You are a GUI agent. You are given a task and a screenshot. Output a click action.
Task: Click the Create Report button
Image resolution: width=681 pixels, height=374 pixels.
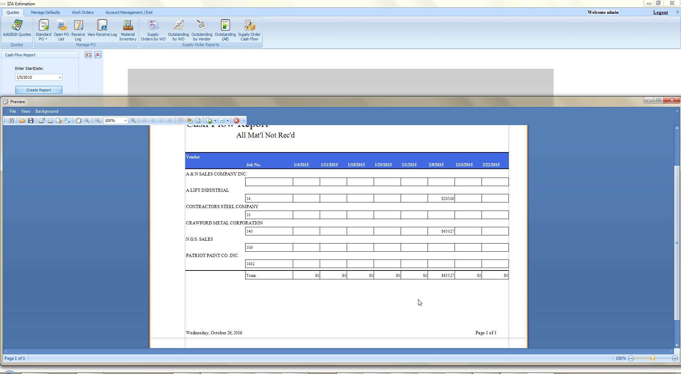39,90
